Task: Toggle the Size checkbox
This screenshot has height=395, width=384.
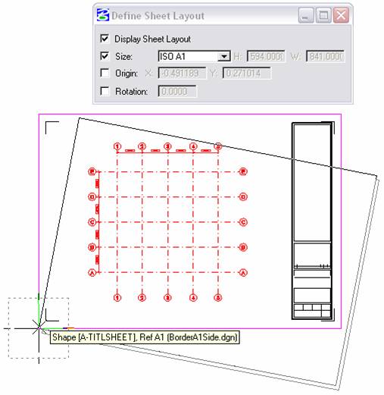Action: [105, 56]
